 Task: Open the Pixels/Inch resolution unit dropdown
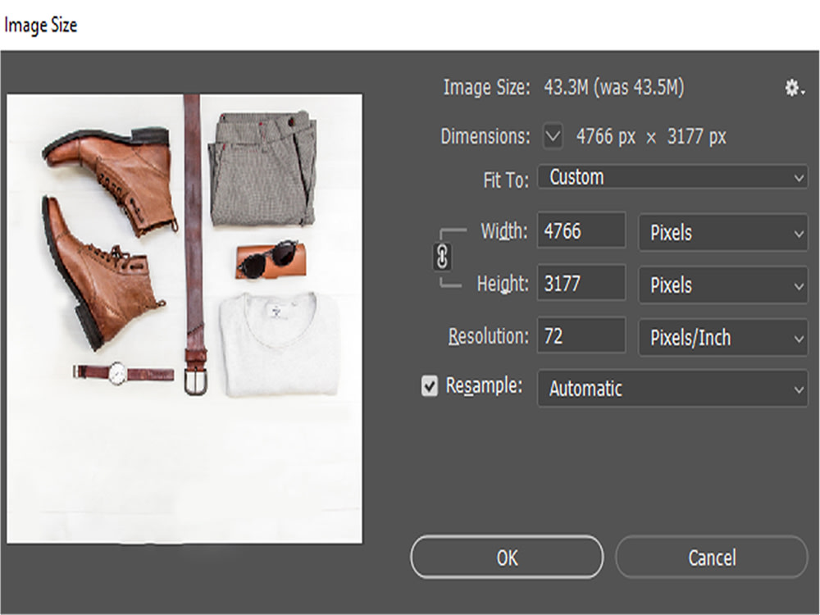pos(723,338)
